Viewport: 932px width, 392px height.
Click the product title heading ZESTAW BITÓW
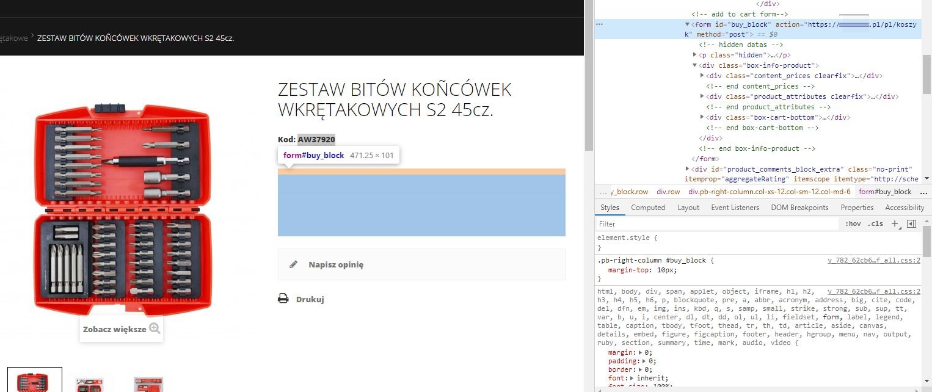pos(395,100)
